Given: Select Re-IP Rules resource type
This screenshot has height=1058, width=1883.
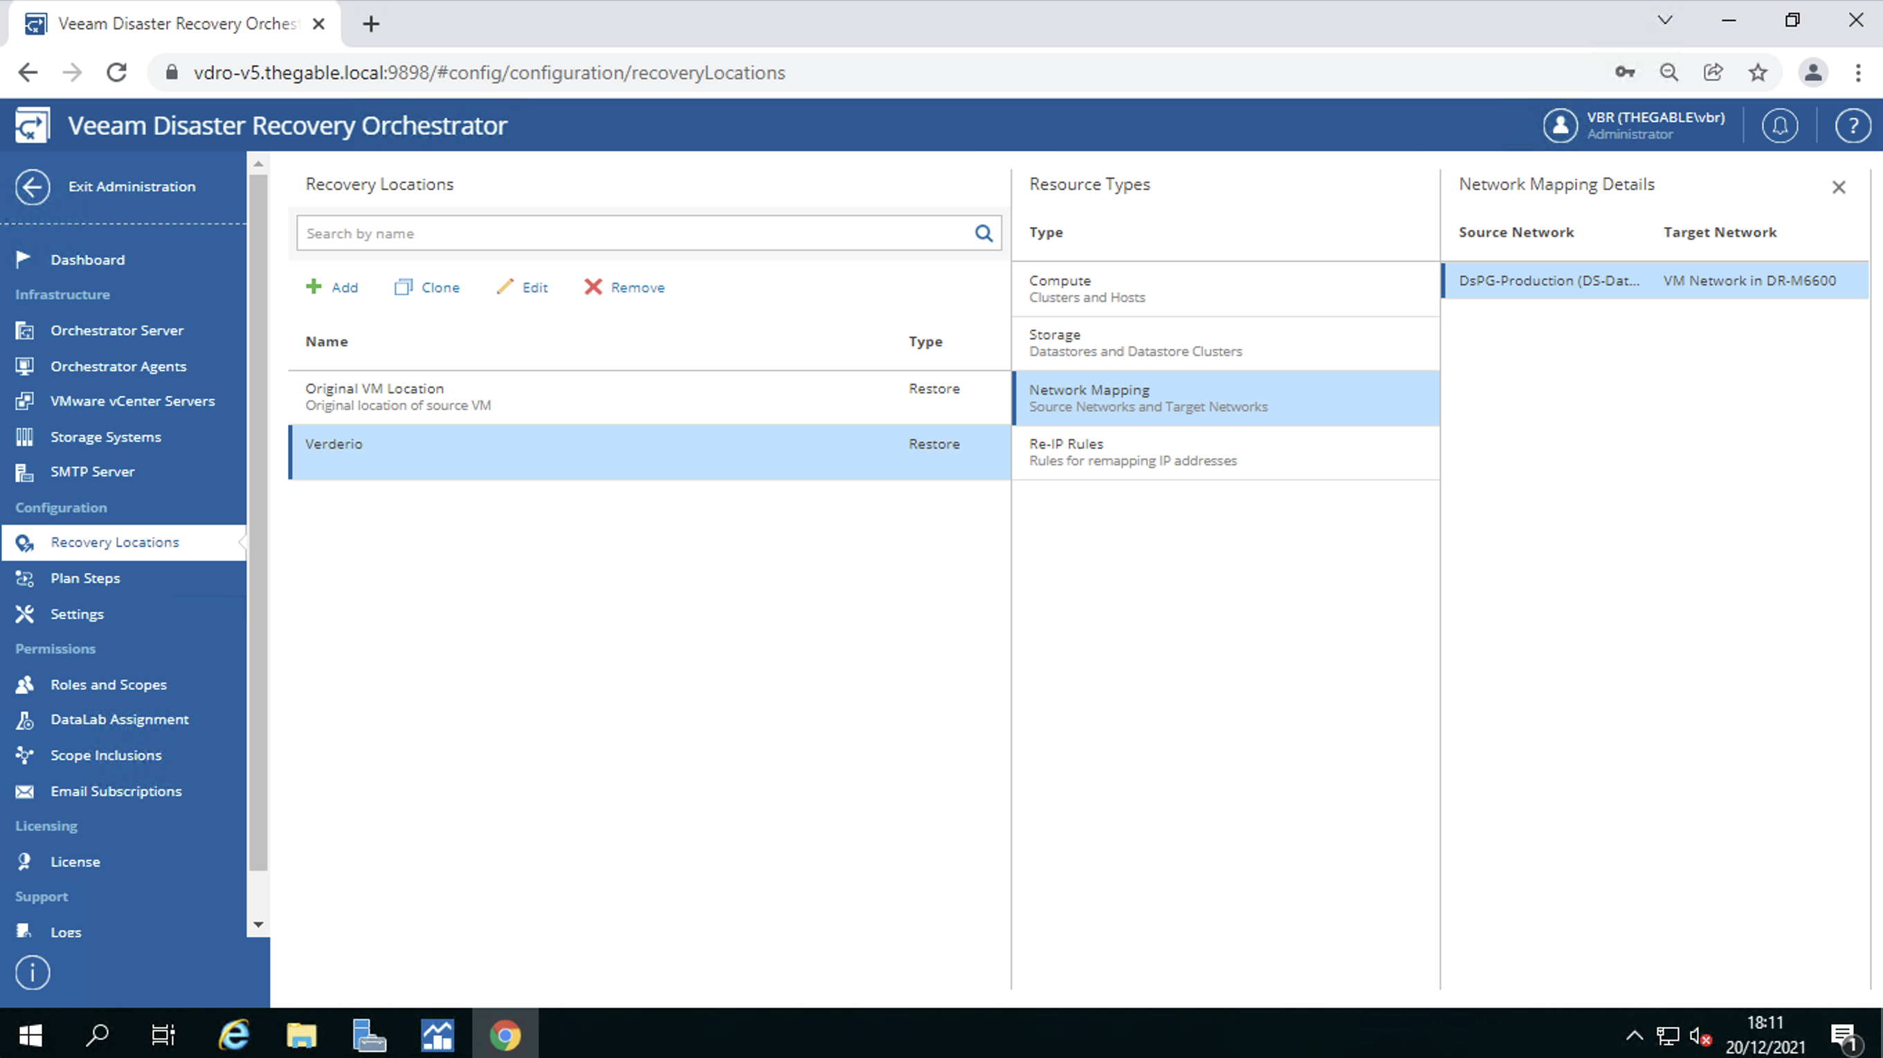Looking at the screenshot, I should tap(1225, 453).
